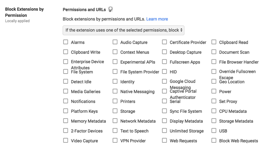Select the Clipboard Read checkbox
Image resolution: width=273 pixels, height=146 pixels.
(x=214, y=42)
